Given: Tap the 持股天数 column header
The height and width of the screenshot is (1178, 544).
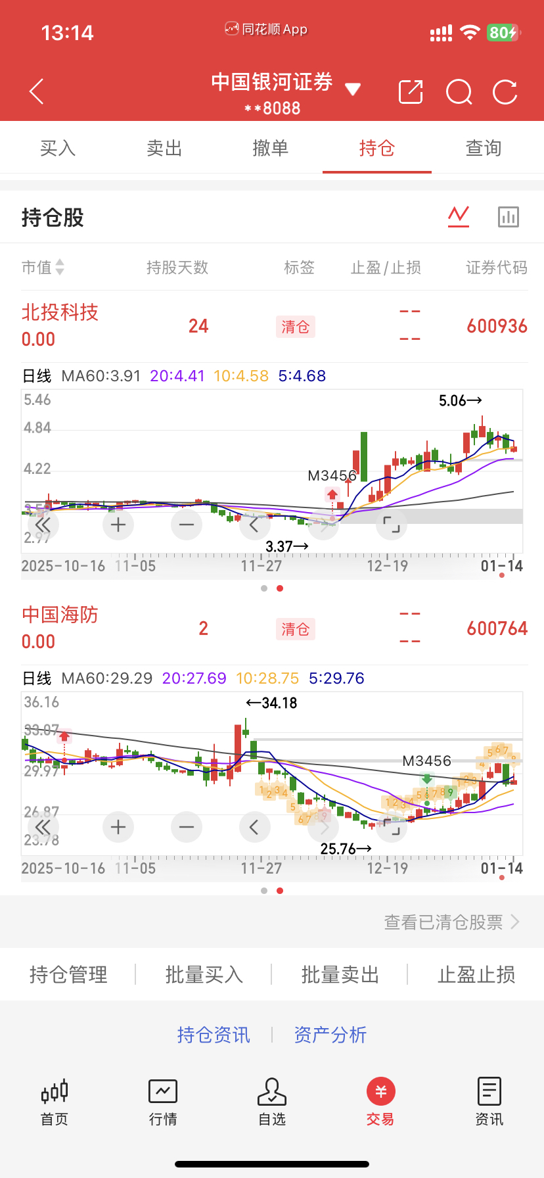Looking at the screenshot, I should click(x=177, y=267).
